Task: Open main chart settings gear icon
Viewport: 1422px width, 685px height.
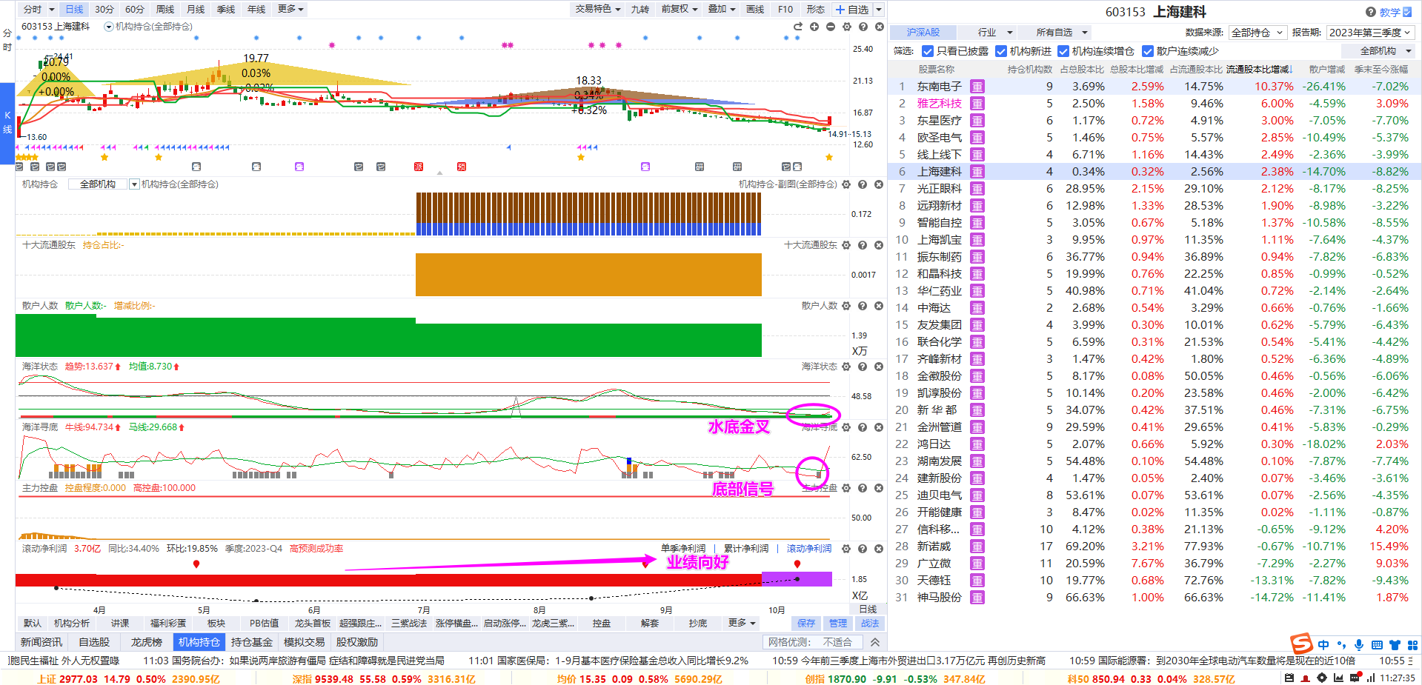Action: pyautogui.click(x=847, y=27)
